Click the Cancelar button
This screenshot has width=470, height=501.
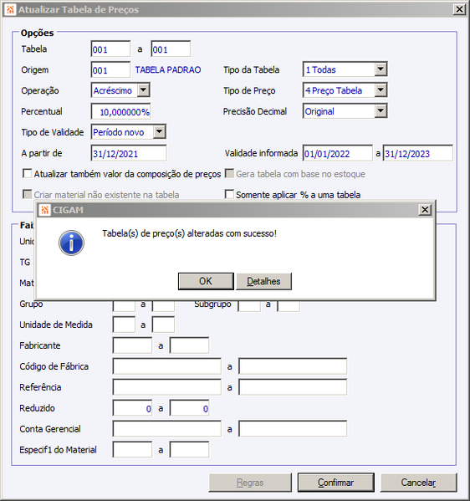point(418,483)
